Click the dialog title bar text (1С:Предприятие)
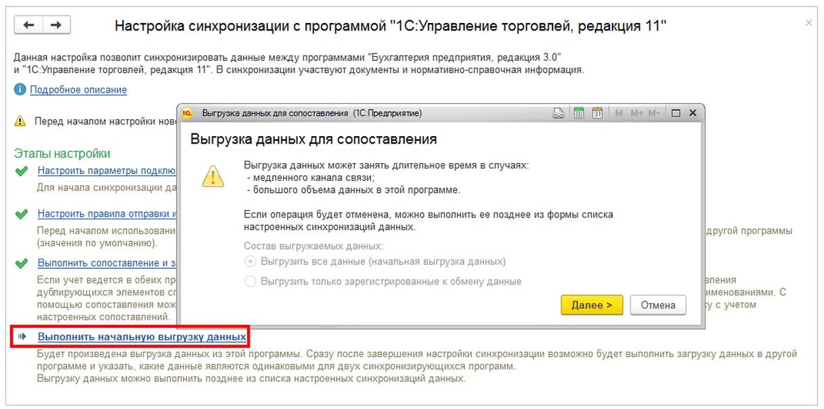This screenshot has width=824, height=409. coord(387,113)
